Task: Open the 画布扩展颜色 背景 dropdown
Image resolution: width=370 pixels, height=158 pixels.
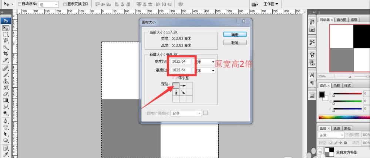Action: click(186, 113)
